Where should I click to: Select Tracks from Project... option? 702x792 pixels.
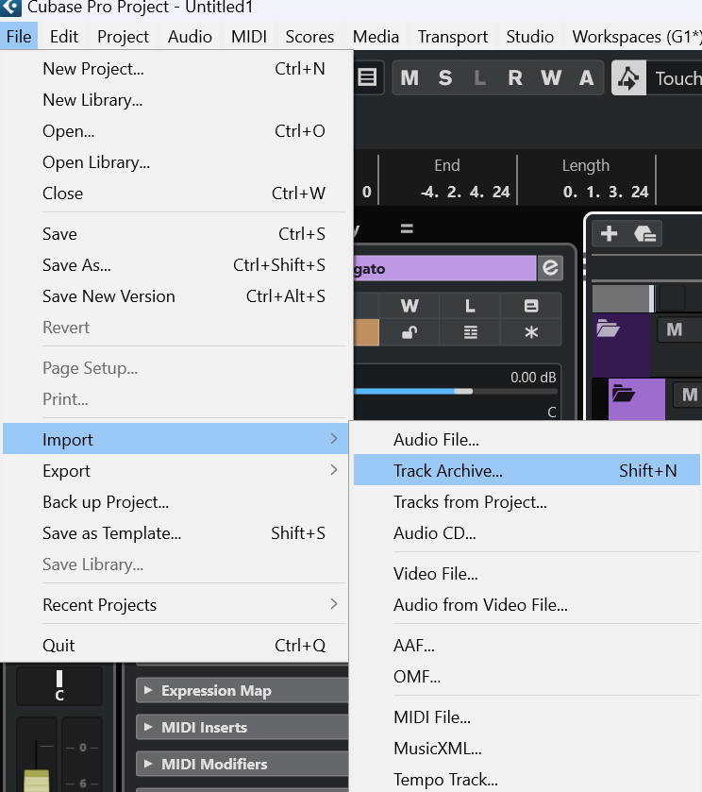coord(526,501)
